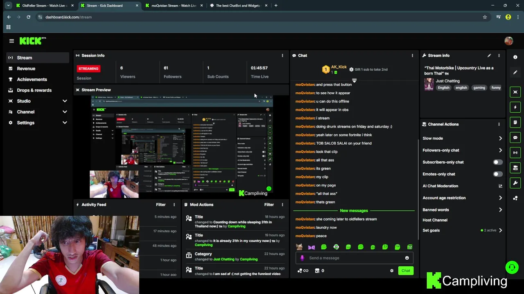Image resolution: width=524 pixels, height=294 pixels.
Task: Click the Just Chatting category thumbnail
Action: (429, 84)
